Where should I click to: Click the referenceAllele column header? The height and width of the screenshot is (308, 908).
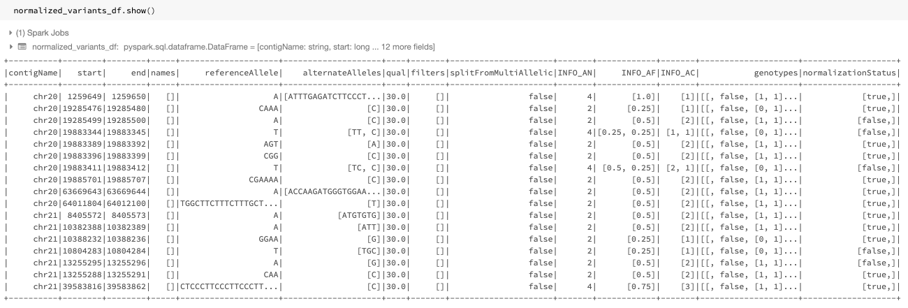pyautogui.click(x=244, y=73)
